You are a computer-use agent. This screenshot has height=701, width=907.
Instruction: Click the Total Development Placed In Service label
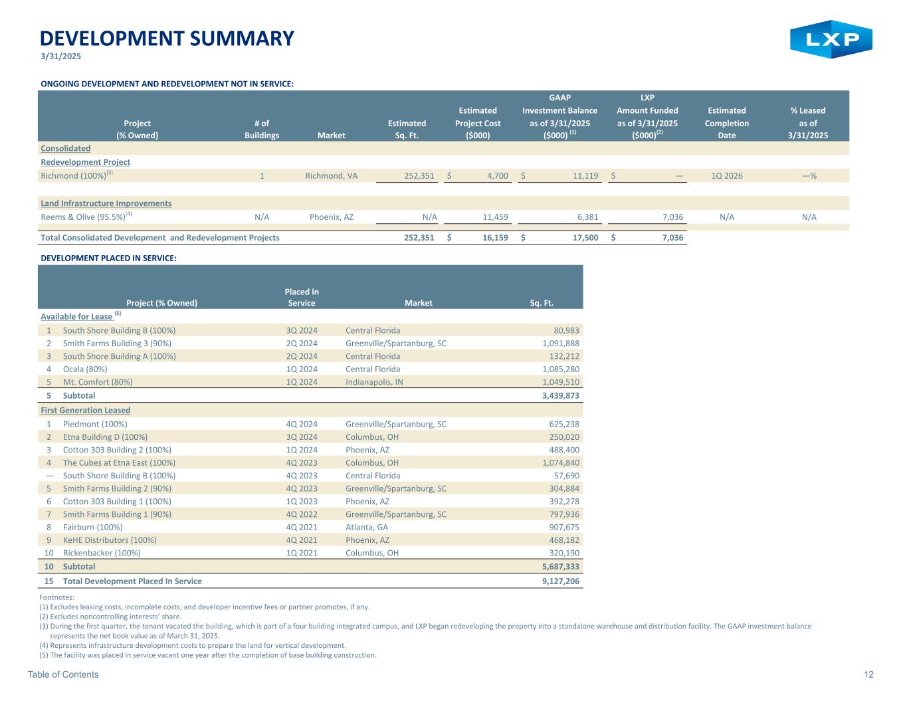click(x=132, y=581)
